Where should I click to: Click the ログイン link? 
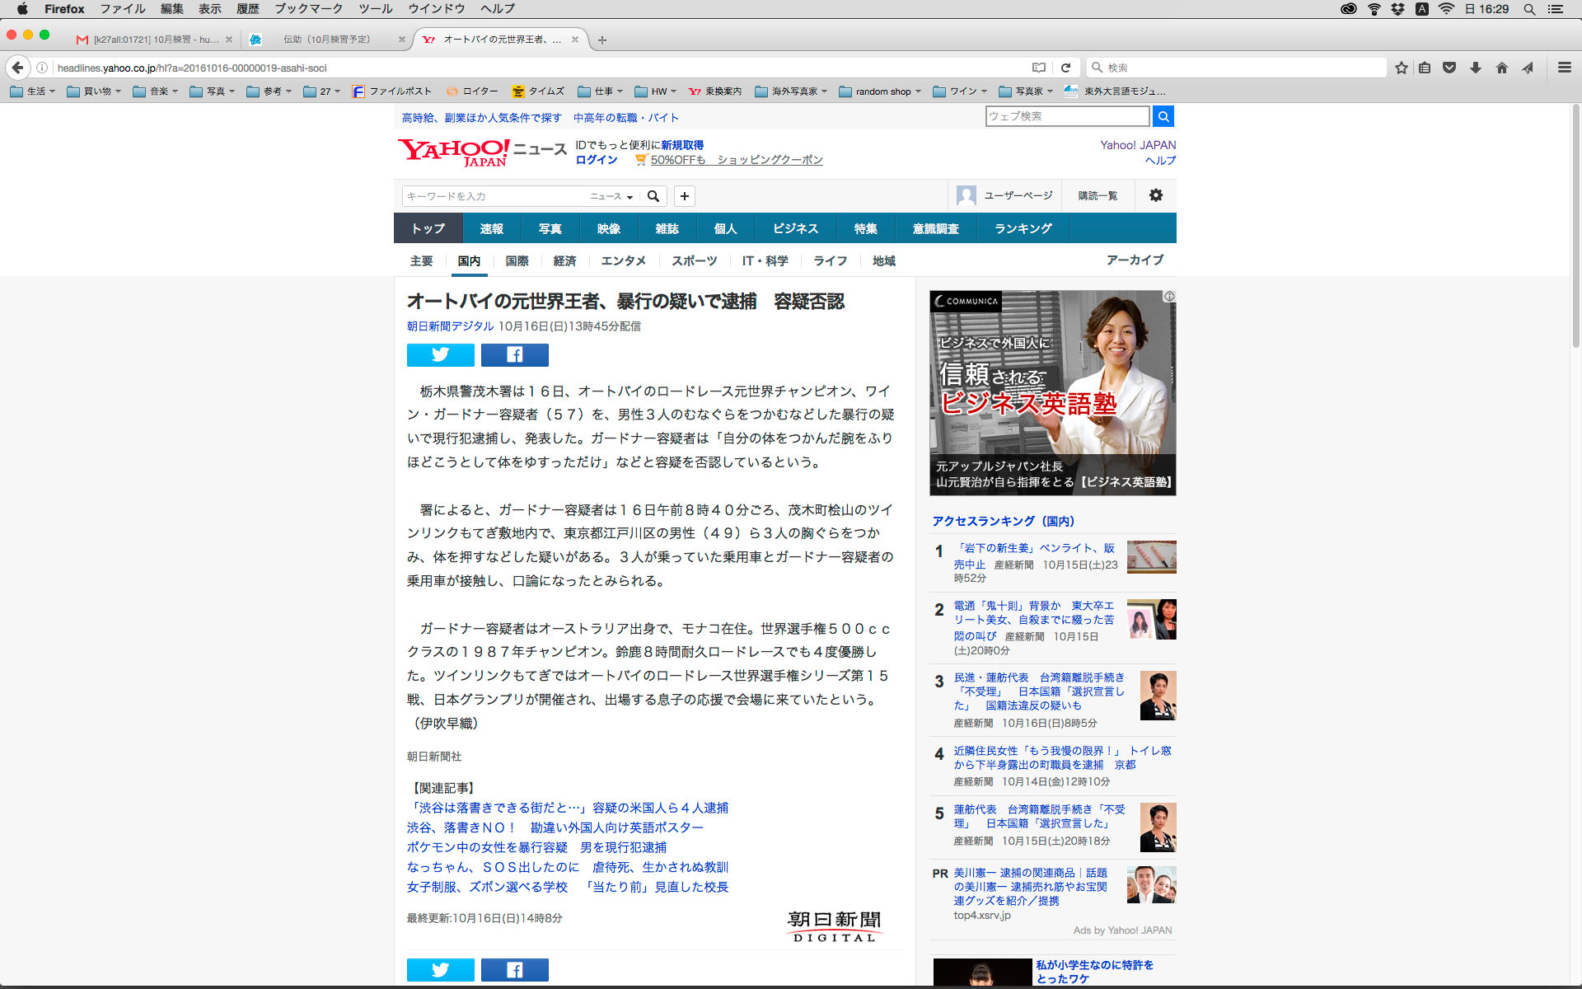pos(596,160)
